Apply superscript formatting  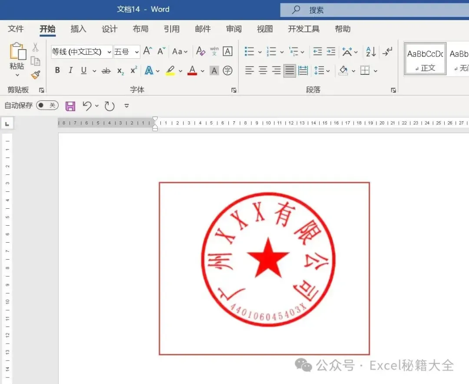coord(134,70)
